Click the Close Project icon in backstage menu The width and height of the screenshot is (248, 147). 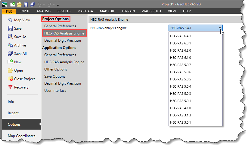[x=10, y=79]
